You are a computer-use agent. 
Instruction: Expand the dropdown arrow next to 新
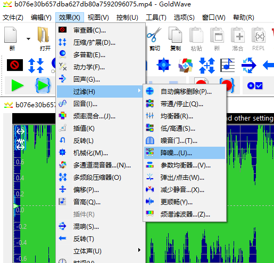pos(28,39)
